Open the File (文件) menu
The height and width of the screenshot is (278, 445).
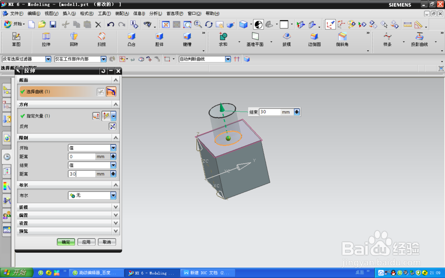tap(16, 14)
